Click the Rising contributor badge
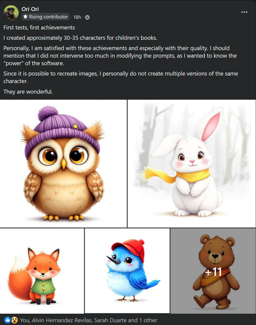Image resolution: width=256 pixels, height=325 pixels. (x=45, y=17)
